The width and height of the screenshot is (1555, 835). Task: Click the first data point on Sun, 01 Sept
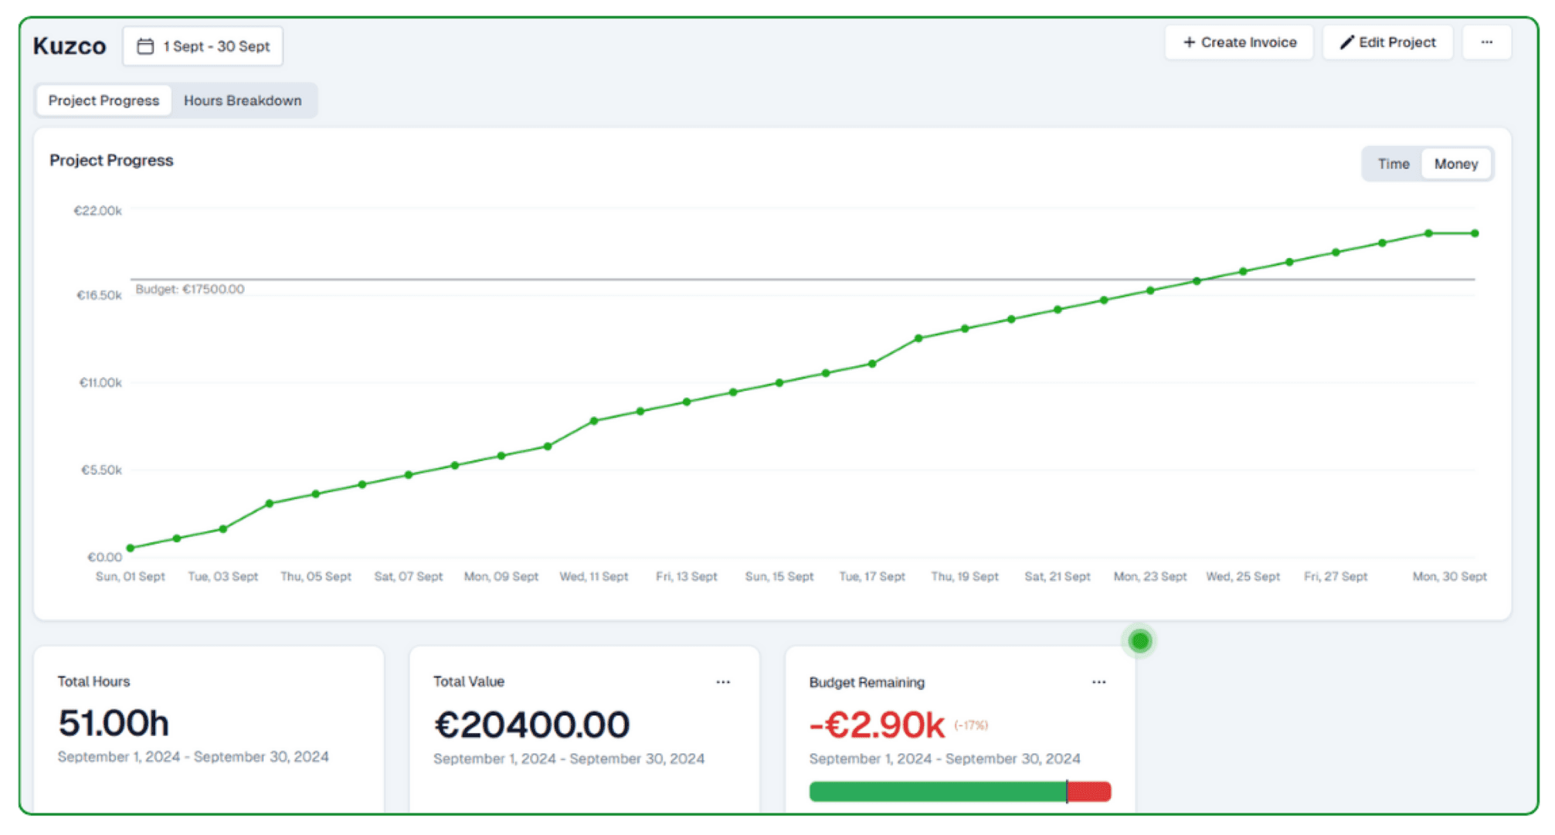tap(131, 548)
